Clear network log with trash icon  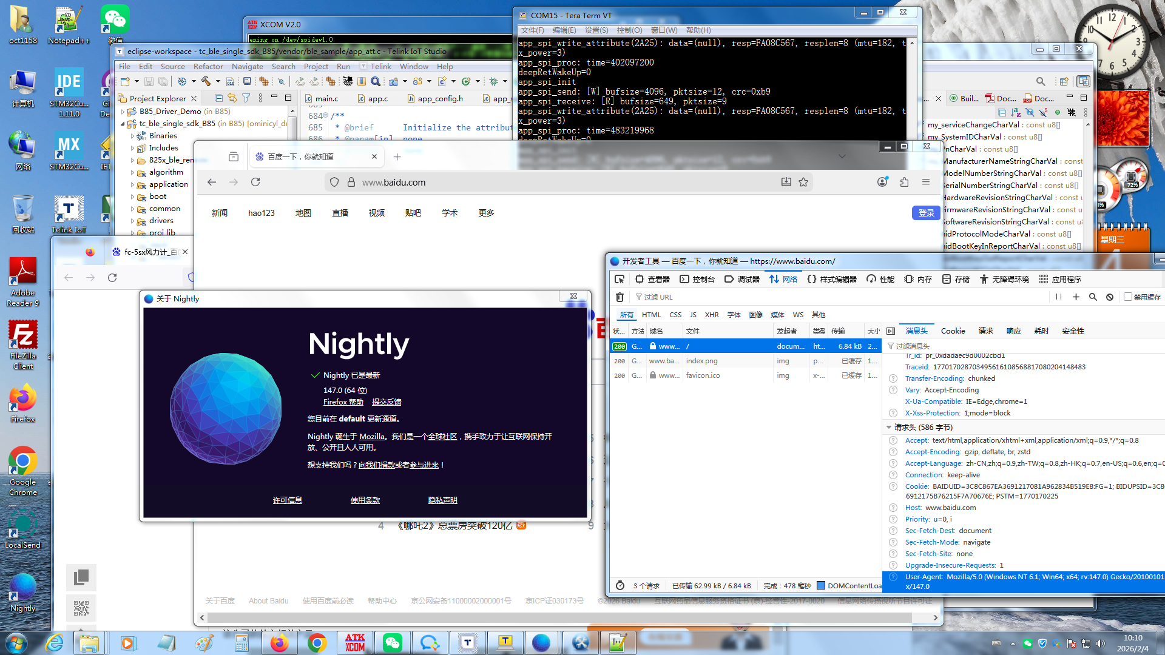pos(620,297)
